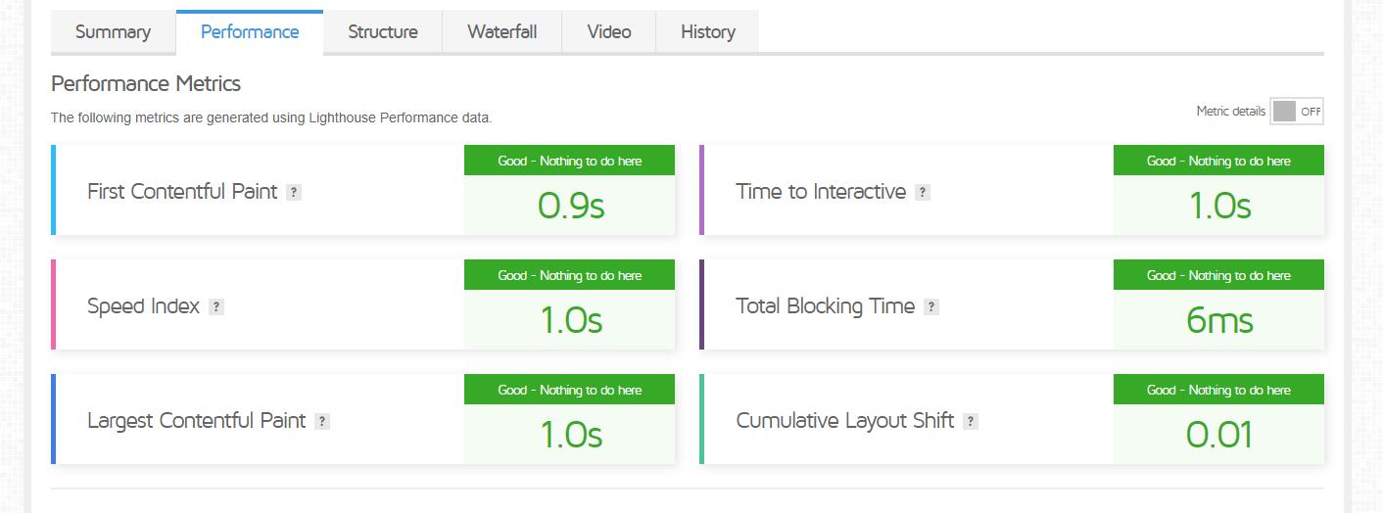This screenshot has width=1383, height=513.
Task: Select the active Performance tab
Action: (x=250, y=32)
